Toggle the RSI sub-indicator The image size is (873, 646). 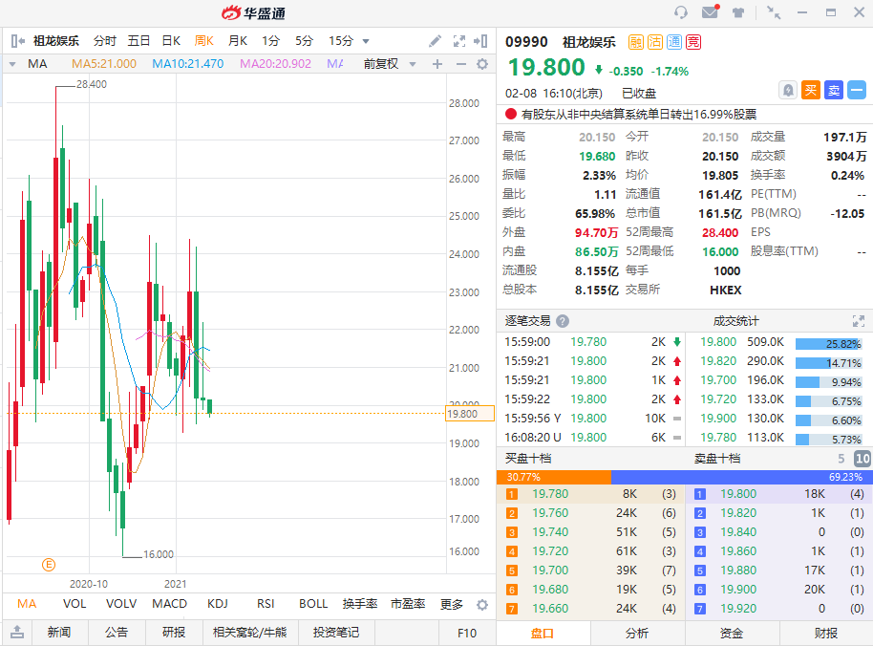tap(266, 604)
